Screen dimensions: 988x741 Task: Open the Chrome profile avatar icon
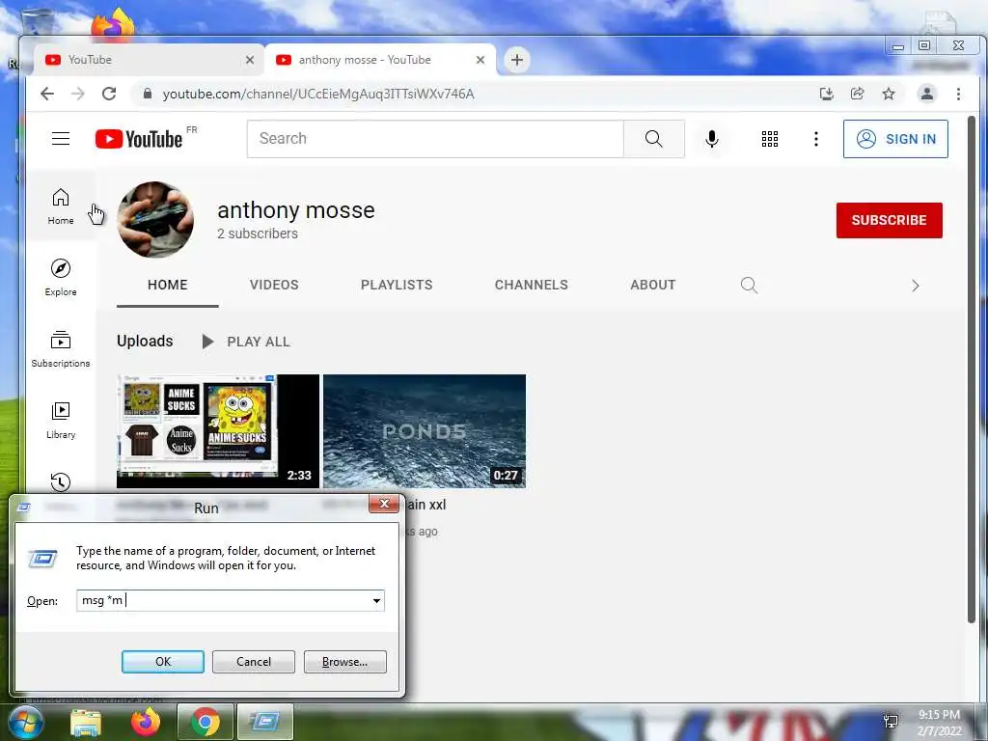pos(927,94)
